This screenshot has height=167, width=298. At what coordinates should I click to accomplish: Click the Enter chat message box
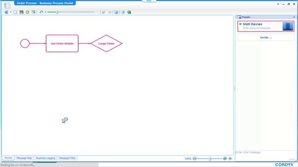266,155
